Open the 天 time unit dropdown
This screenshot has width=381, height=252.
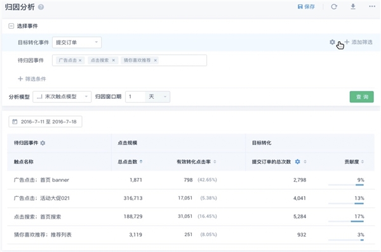[x=157, y=97]
